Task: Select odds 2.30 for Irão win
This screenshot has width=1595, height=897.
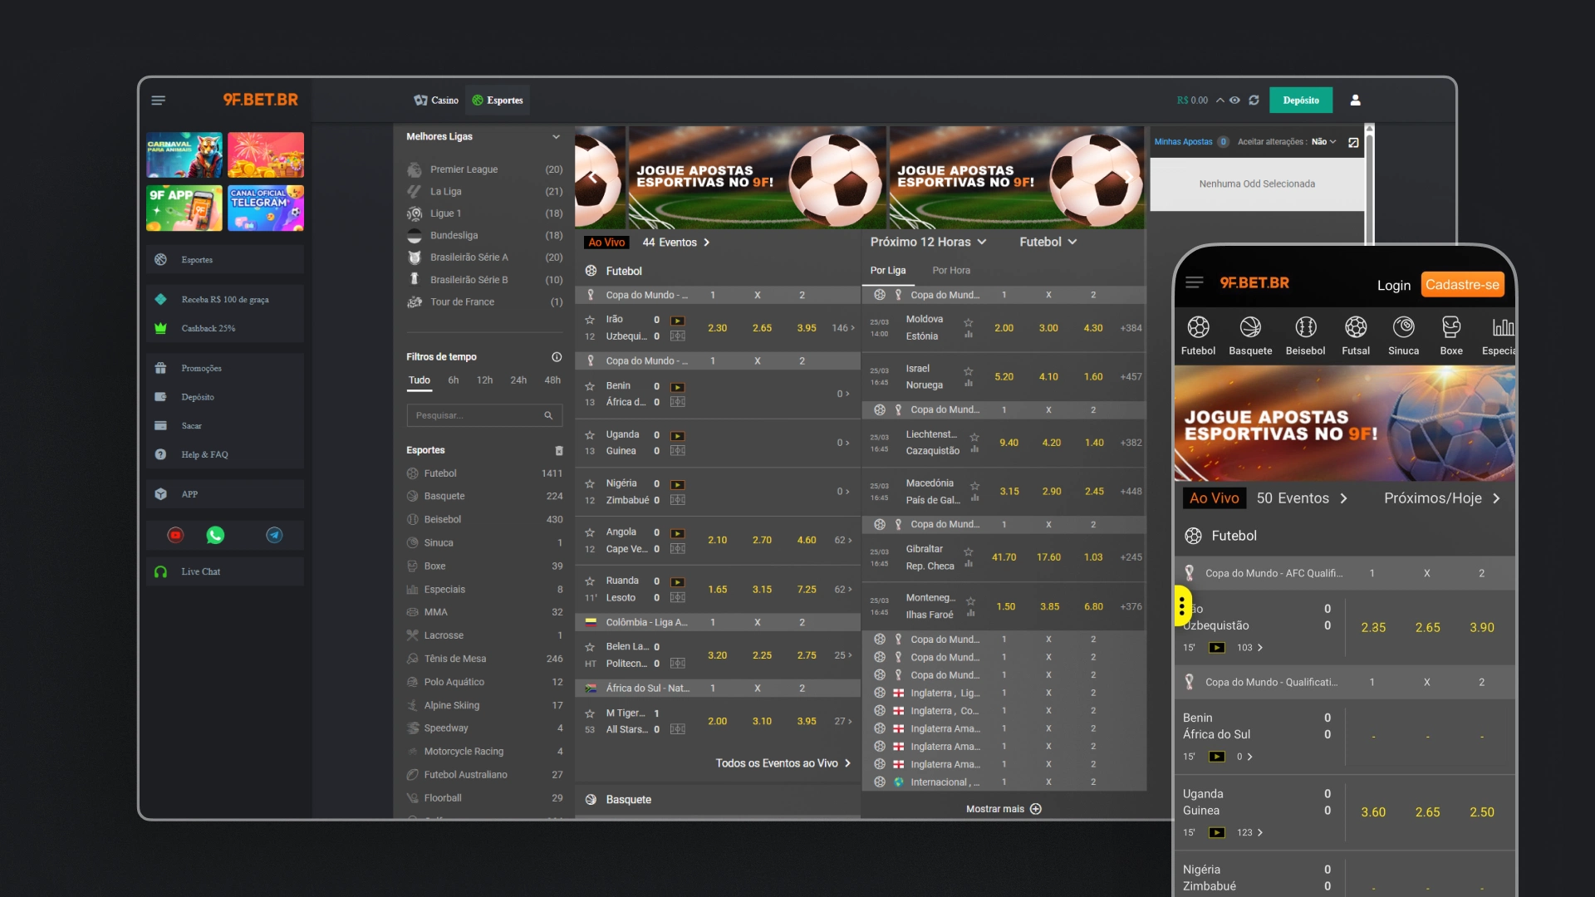Action: (x=718, y=328)
